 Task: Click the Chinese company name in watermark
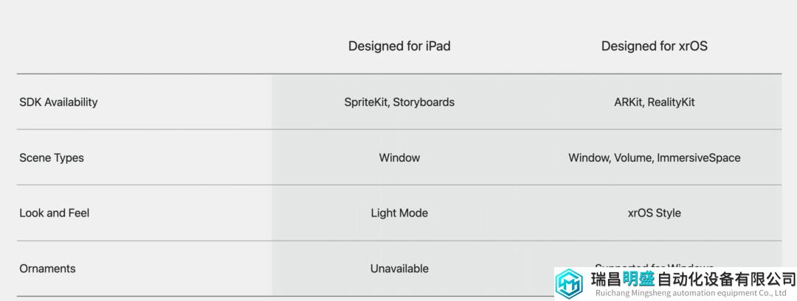pyautogui.click(x=693, y=279)
